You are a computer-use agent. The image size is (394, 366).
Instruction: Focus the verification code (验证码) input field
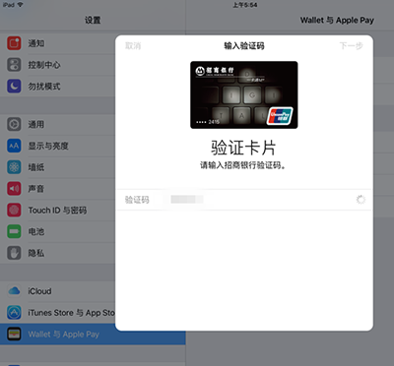pyautogui.click(x=244, y=200)
